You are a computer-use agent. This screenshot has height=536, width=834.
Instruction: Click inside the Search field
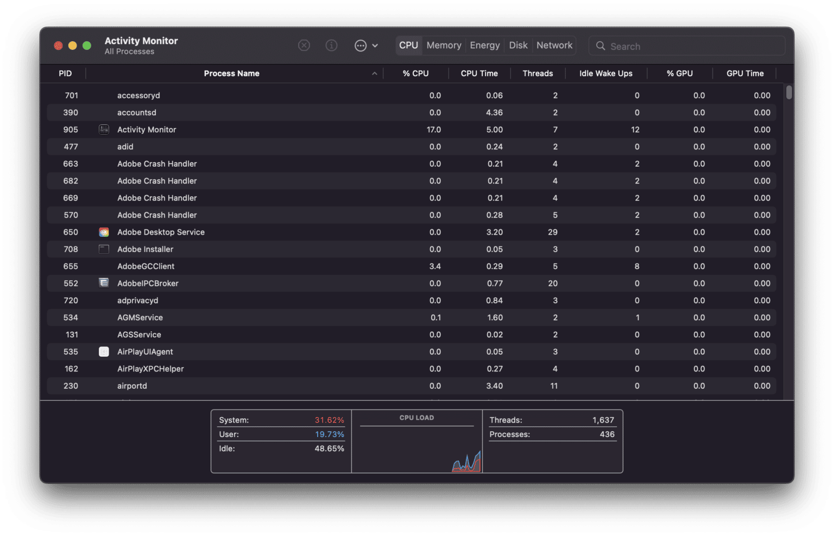pyautogui.click(x=679, y=46)
